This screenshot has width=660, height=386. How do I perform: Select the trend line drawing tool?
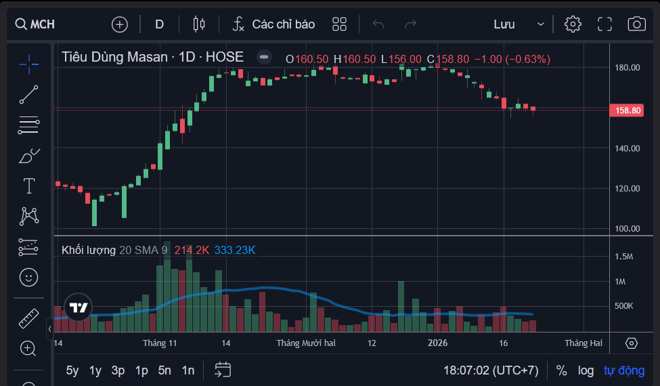[x=28, y=95]
